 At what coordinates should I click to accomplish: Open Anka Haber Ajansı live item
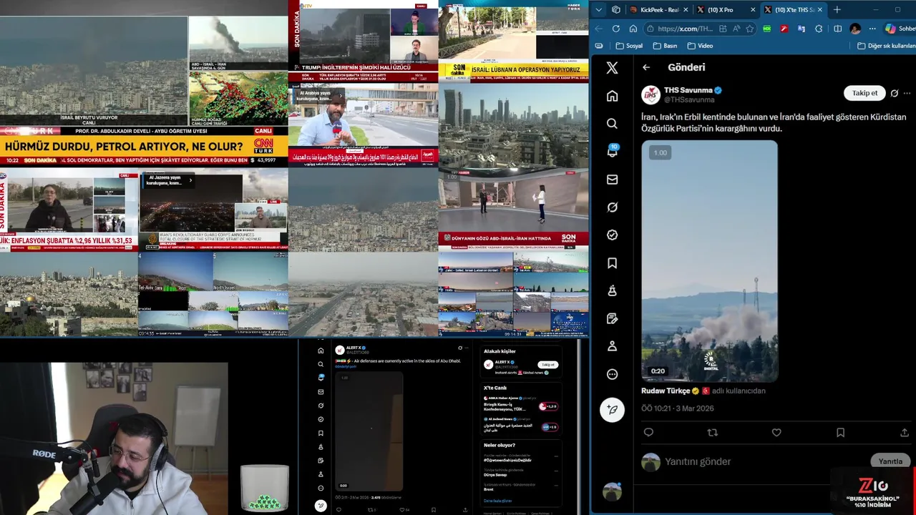521,405
